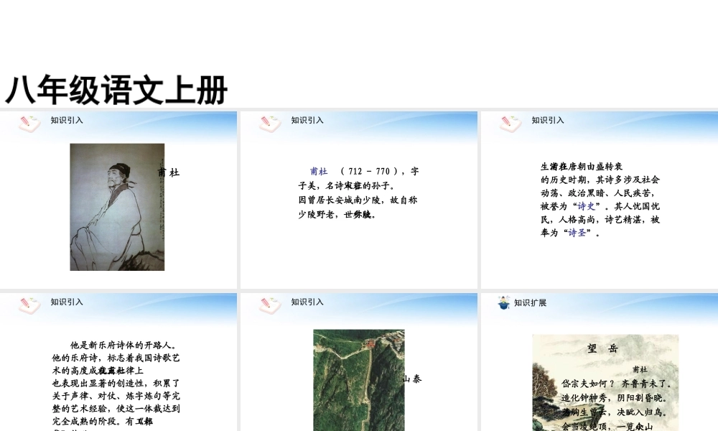Select the 八年级语文上册 heading
This screenshot has height=431, width=718.
[x=116, y=91]
